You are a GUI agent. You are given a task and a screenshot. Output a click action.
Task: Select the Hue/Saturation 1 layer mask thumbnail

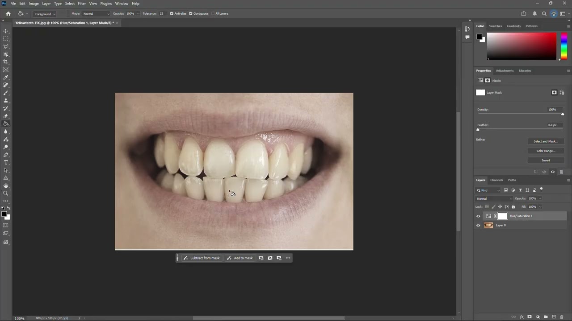pos(502,216)
